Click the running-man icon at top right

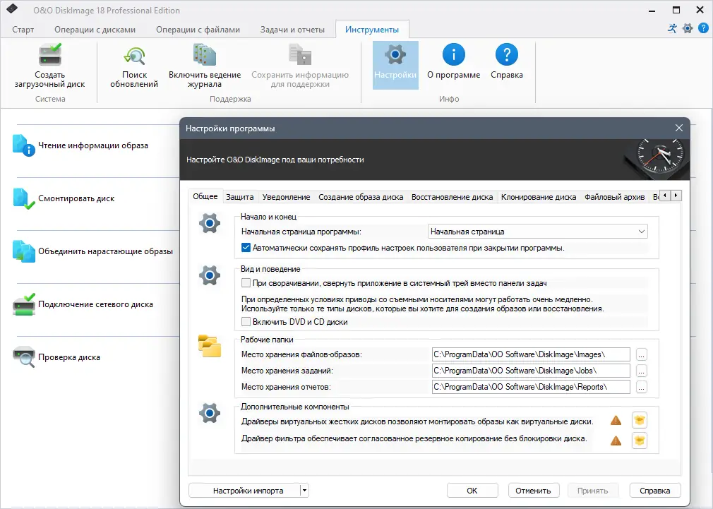coord(672,29)
